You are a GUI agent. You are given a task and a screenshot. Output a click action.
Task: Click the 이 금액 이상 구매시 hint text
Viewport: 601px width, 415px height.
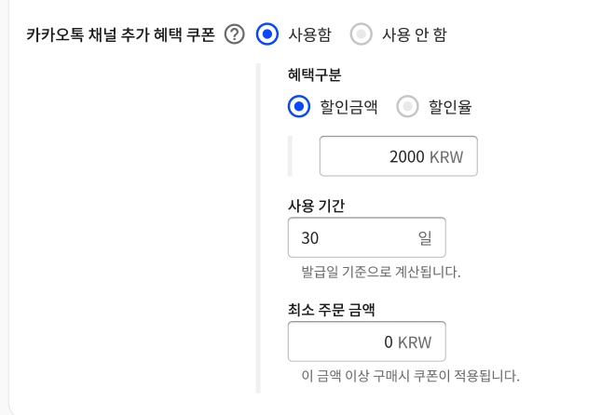(410, 376)
